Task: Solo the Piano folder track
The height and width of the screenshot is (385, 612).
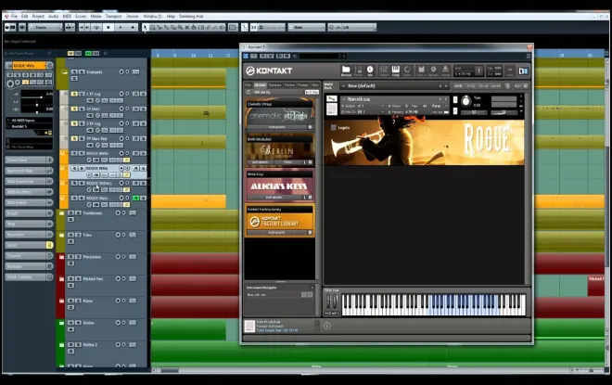Action: click(79, 301)
